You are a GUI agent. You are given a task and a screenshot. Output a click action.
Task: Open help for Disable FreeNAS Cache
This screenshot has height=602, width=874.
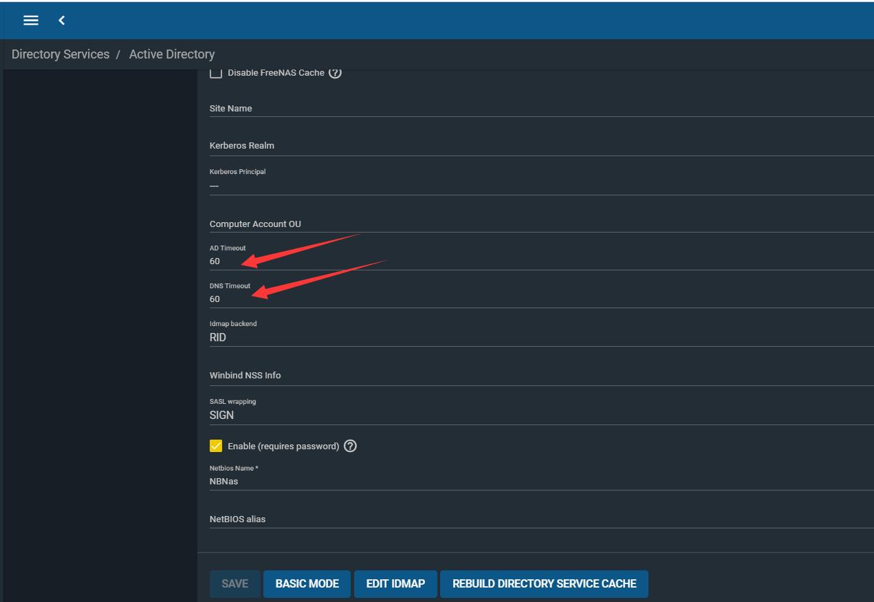pyautogui.click(x=335, y=73)
